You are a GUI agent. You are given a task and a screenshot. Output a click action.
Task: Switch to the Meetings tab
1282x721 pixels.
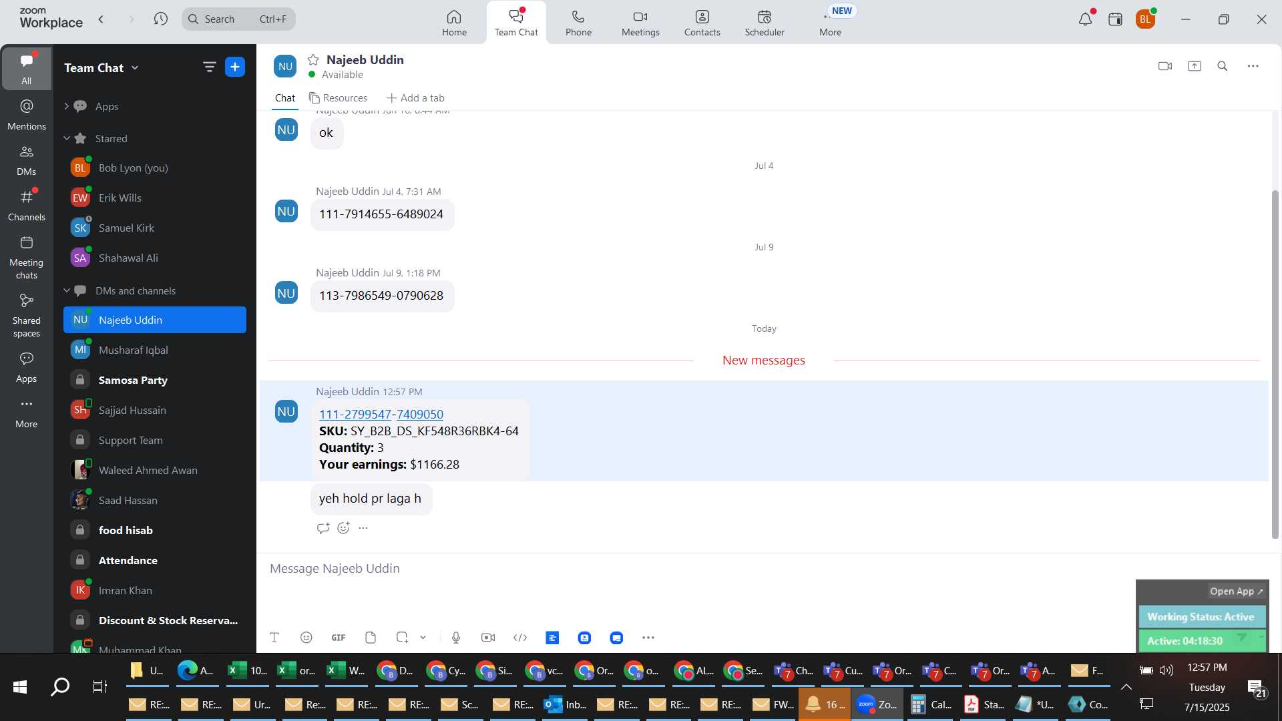click(640, 23)
